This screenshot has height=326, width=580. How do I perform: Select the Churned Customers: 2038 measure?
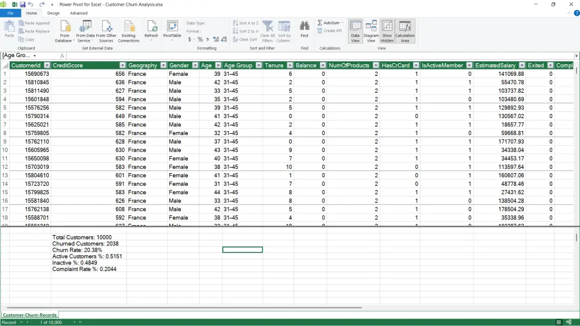[85, 244]
